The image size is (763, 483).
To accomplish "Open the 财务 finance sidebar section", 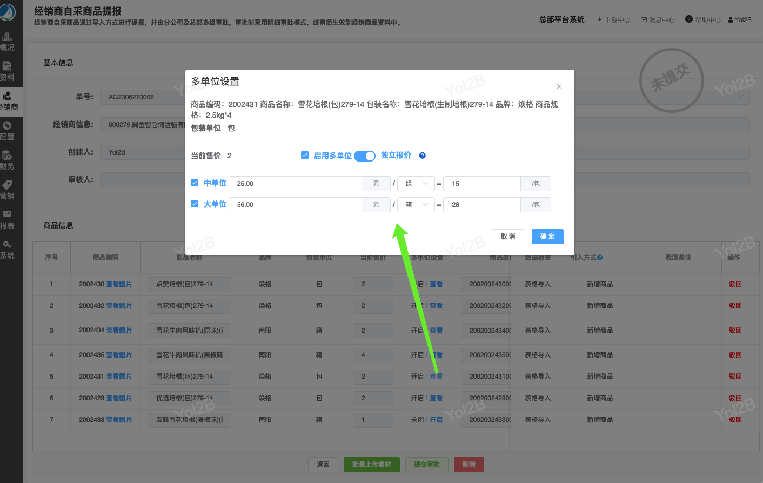I will coord(8,161).
